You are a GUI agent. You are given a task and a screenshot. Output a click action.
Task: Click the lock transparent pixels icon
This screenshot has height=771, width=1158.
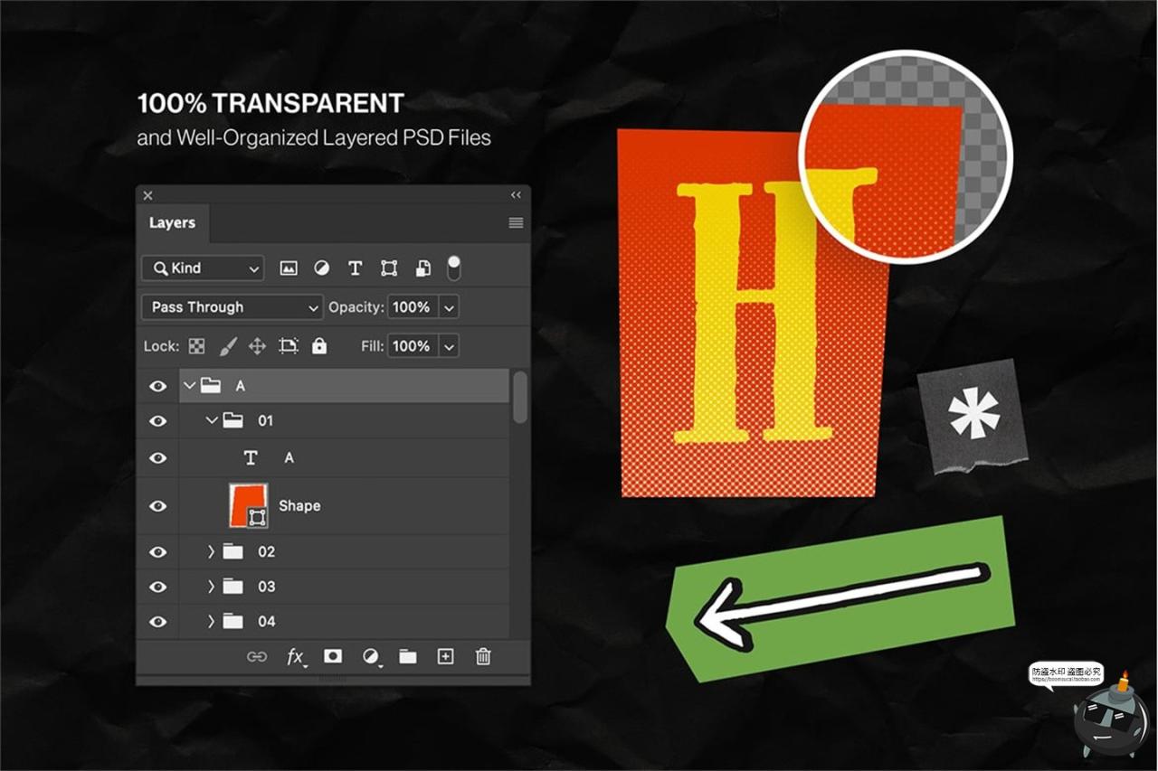click(196, 346)
